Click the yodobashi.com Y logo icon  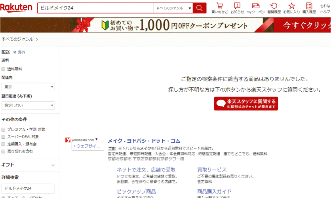[x=68, y=140]
